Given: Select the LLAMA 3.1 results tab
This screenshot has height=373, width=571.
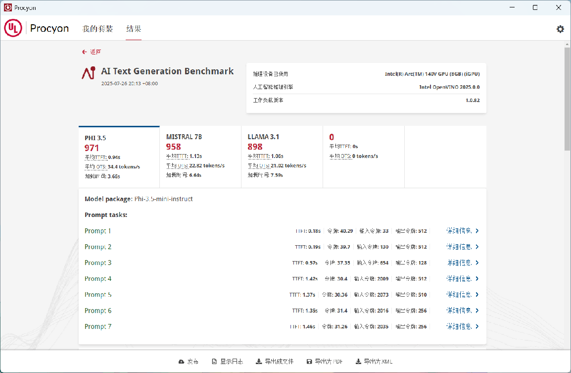Looking at the screenshot, I should tap(282, 157).
